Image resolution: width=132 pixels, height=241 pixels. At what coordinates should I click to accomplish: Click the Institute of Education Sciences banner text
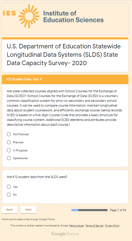click(x=73, y=17)
